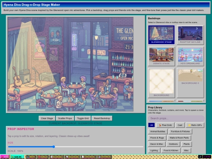Open the VOTE DIVA taskbar item
Viewport: 212px width, 159px height.
(x=88, y=157)
